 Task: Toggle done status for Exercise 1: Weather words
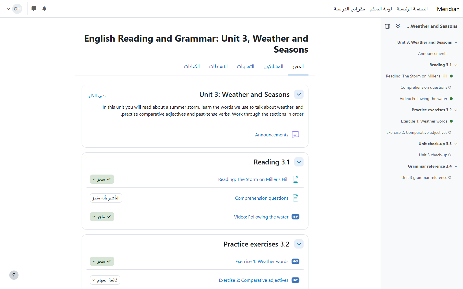coord(102,261)
